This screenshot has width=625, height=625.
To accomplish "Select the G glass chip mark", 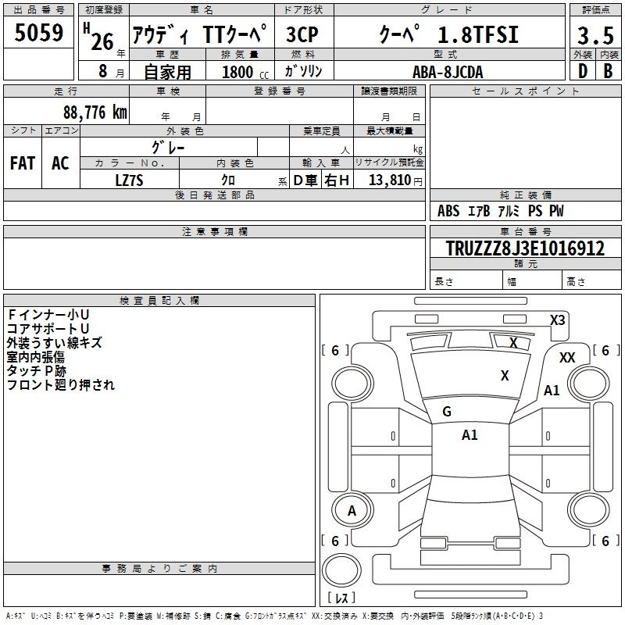I will pos(447,411).
